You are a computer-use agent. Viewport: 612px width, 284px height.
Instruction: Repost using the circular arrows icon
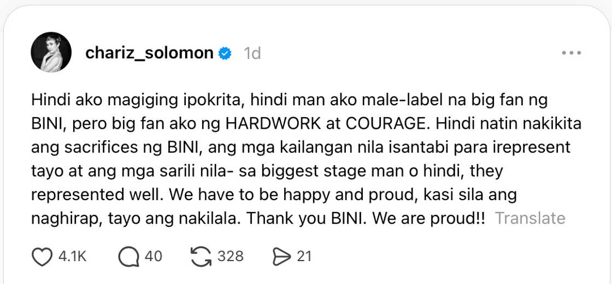[x=201, y=256]
